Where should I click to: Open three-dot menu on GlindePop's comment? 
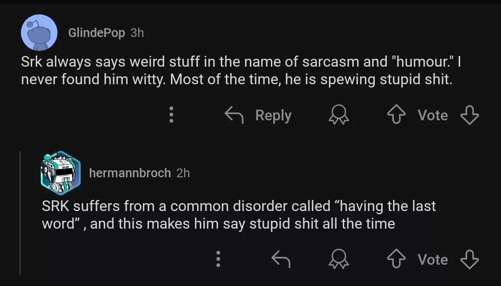coord(171,115)
